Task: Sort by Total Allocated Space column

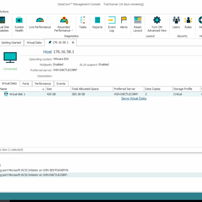Action: pos(92,89)
